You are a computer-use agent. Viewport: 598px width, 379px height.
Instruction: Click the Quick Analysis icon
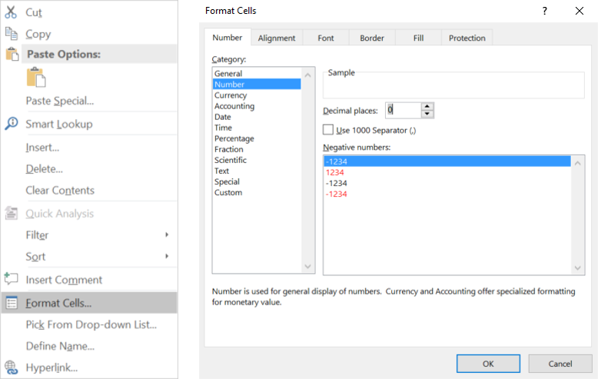click(x=11, y=213)
